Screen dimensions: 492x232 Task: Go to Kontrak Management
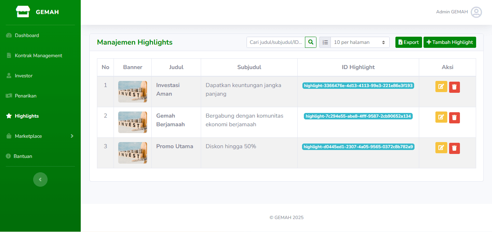pos(38,55)
